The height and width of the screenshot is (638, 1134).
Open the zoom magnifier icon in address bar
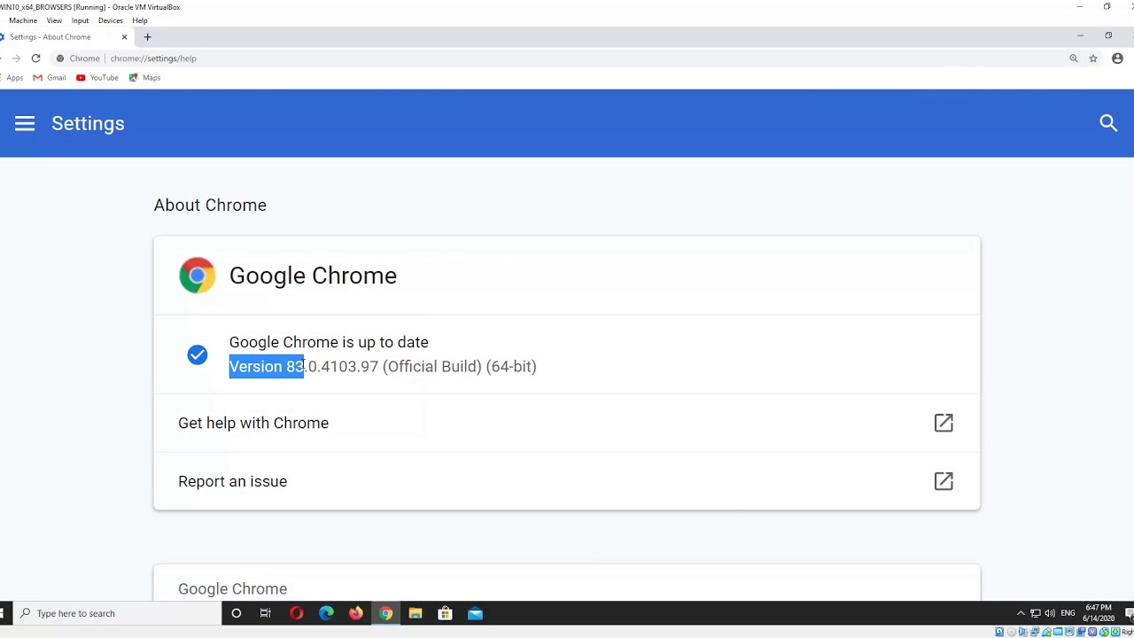tap(1073, 58)
